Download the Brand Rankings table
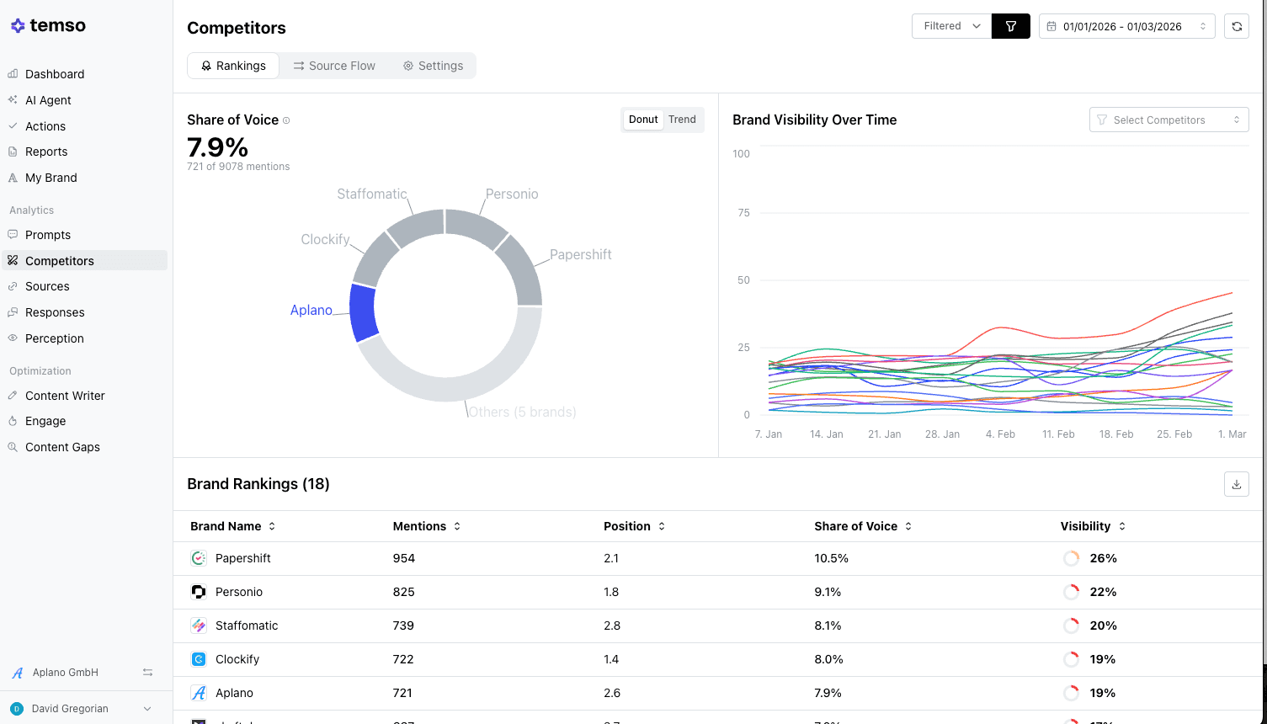This screenshot has height=724, width=1267. click(x=1236, y=484)
